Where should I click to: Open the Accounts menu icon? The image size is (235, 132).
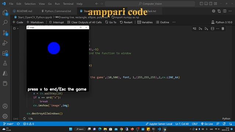pyautogui.click(x=5, y=106)
